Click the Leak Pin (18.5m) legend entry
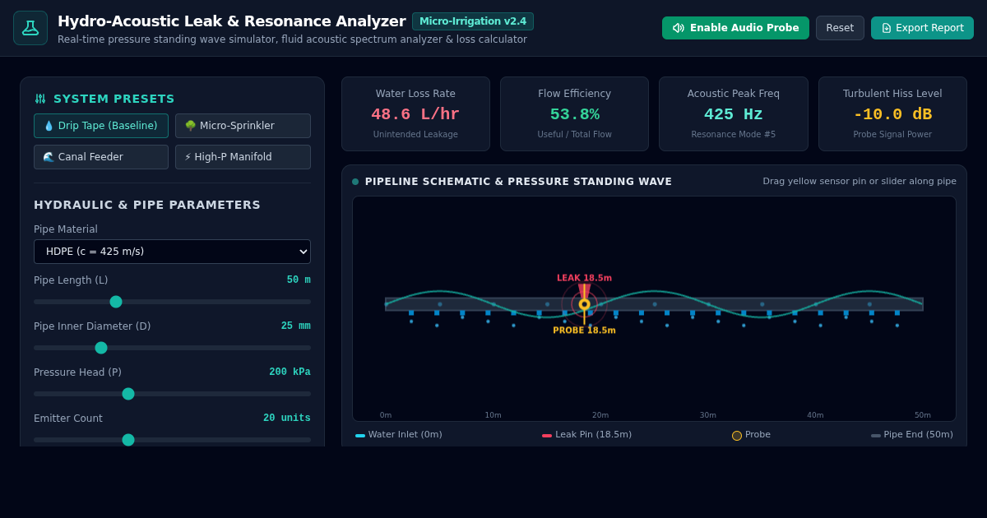Screen dimensions: 987x518 [x=587, y=435]
